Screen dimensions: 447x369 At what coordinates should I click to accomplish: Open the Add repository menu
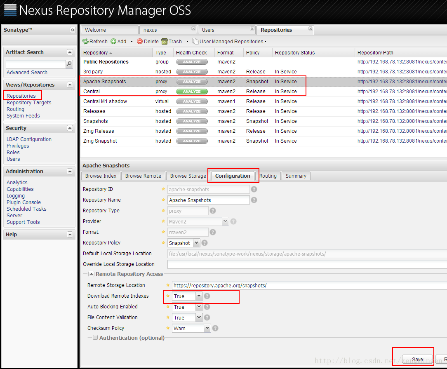[122, 42]
